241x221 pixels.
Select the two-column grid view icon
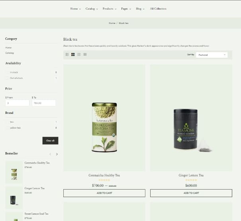(73, 55)
